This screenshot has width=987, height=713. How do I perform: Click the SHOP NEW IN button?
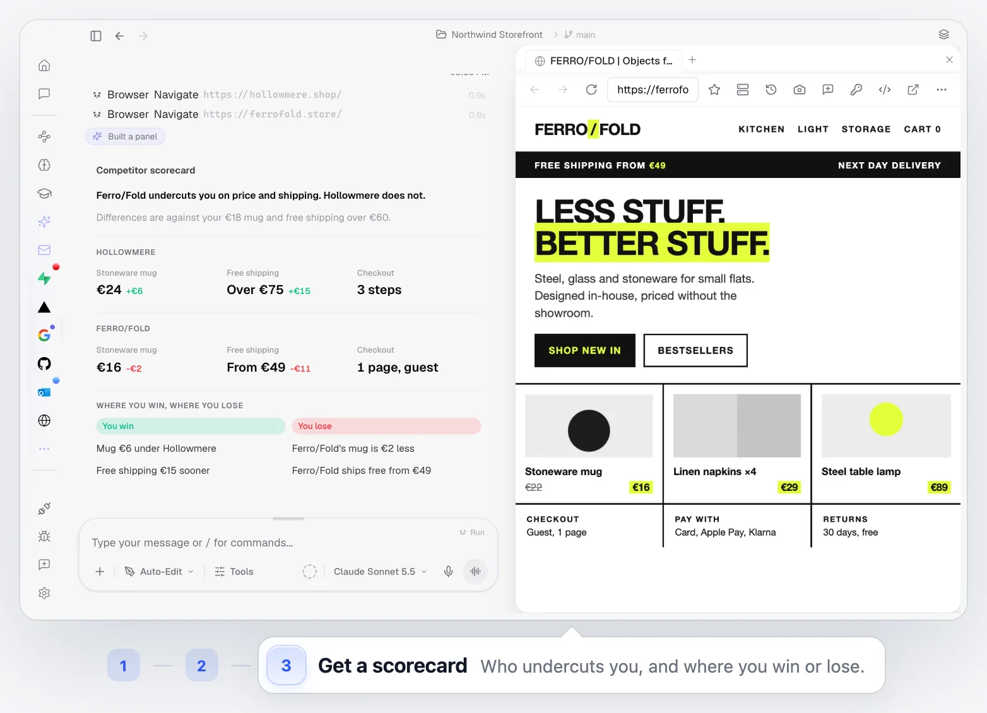pyautogui.click(x=585, y=351)
